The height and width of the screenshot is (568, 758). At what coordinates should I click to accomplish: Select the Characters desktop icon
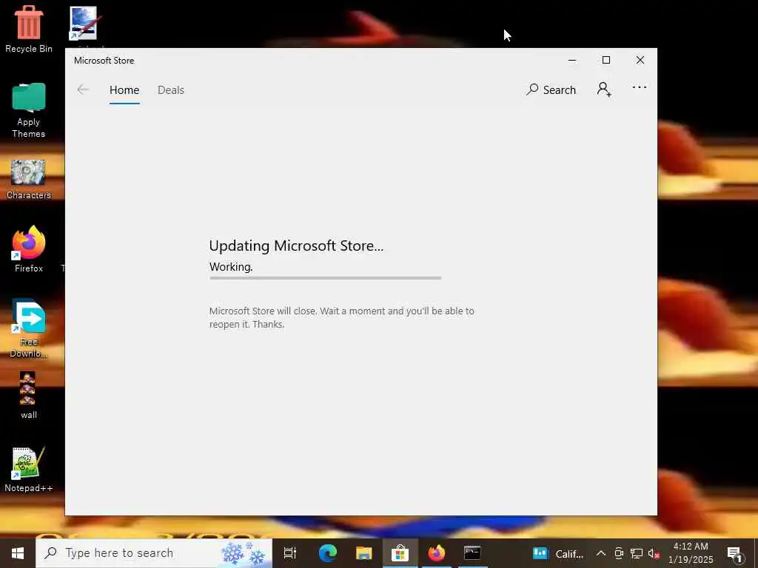point(29,180)
